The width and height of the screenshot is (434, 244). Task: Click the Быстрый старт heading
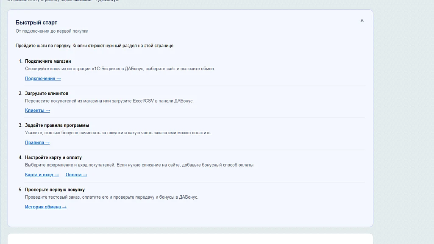36,22
